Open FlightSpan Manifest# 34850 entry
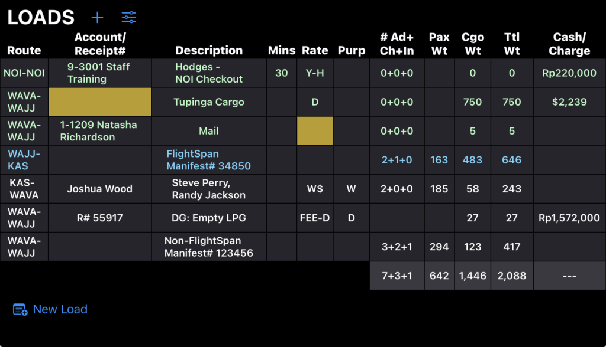606x347 pixels. 209,160
